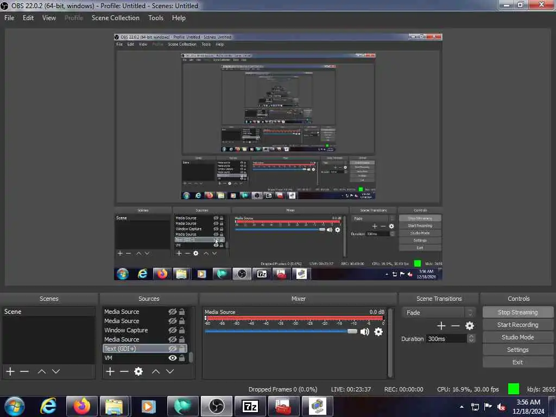Open Action Center flag tray icon
This screenshot has width=556, height=417.
[488, 407]
